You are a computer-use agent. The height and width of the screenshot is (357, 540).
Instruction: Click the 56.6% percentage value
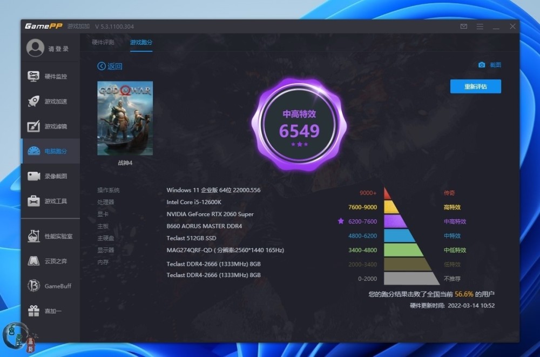click(464, 294)
